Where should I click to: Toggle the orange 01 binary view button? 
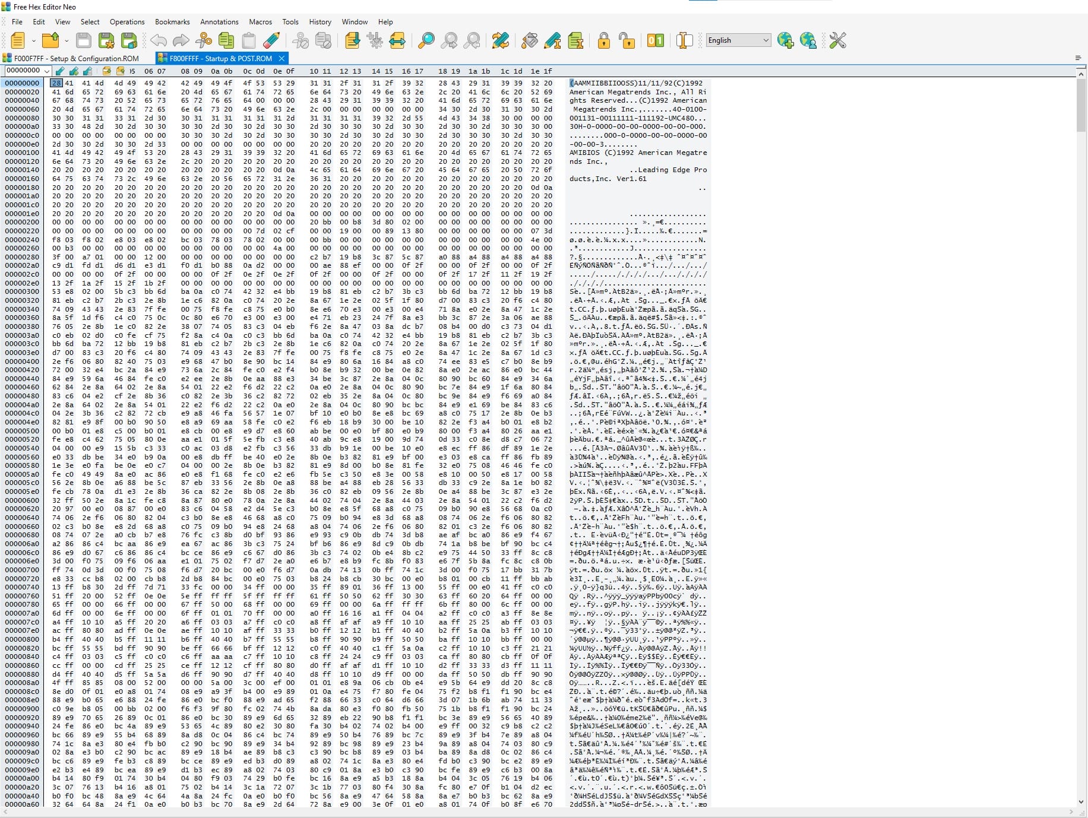[656, 40]
